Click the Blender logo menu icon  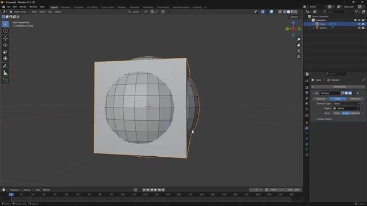pos(3,7)
